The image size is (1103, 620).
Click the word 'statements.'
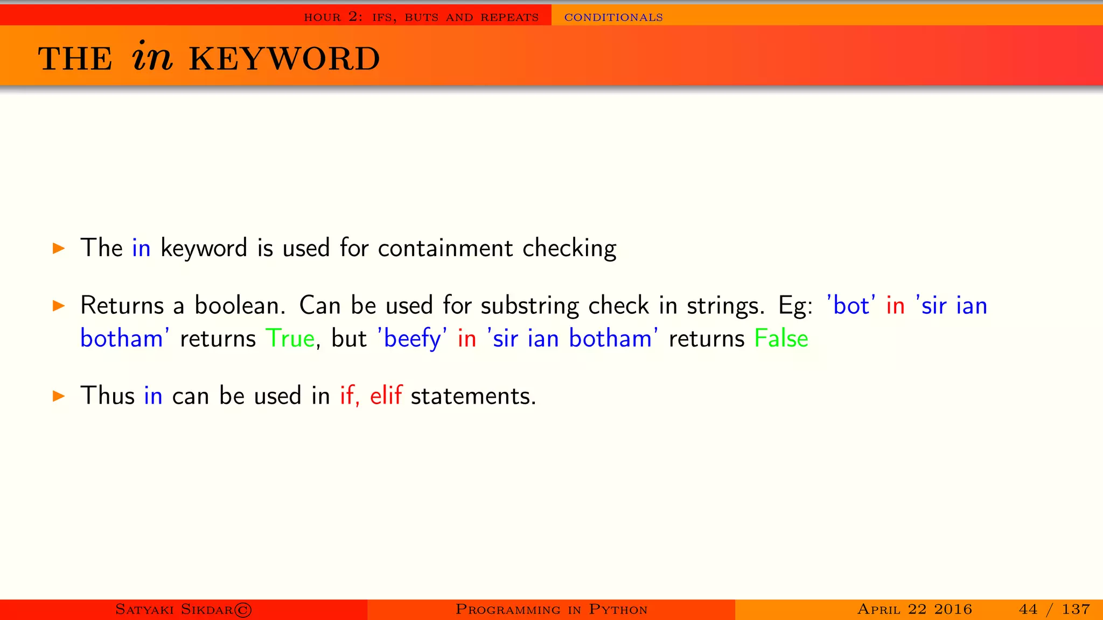pyautogui.click(x=473, y=396)
